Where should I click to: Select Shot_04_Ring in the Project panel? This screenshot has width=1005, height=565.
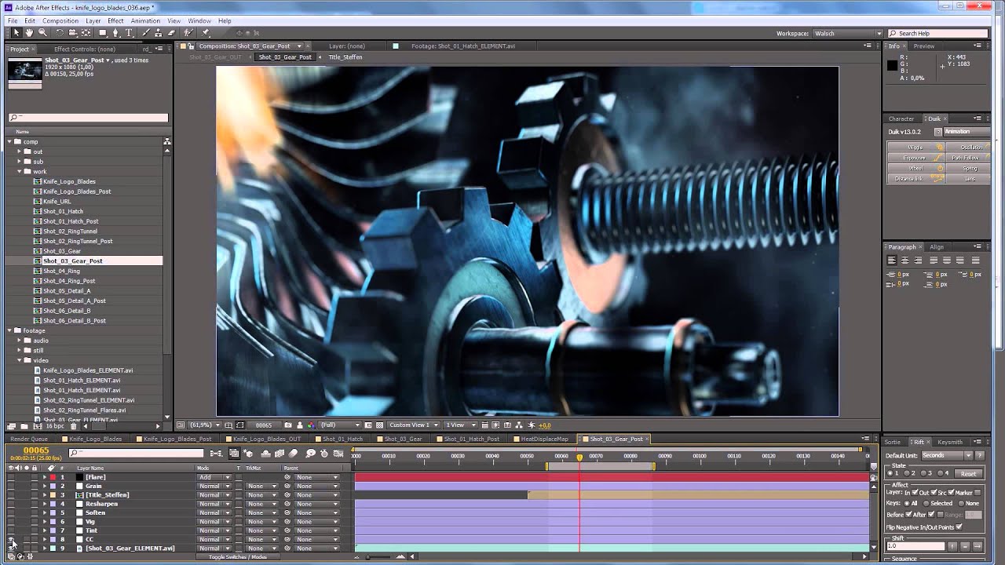[61, 271]
